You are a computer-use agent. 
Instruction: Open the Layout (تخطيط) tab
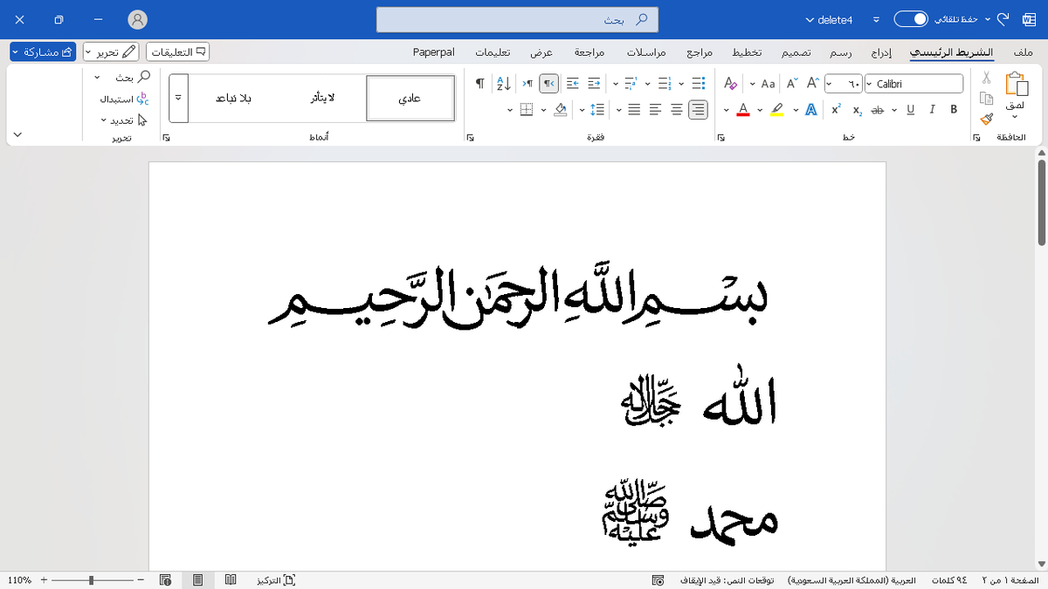pos(747,52)
